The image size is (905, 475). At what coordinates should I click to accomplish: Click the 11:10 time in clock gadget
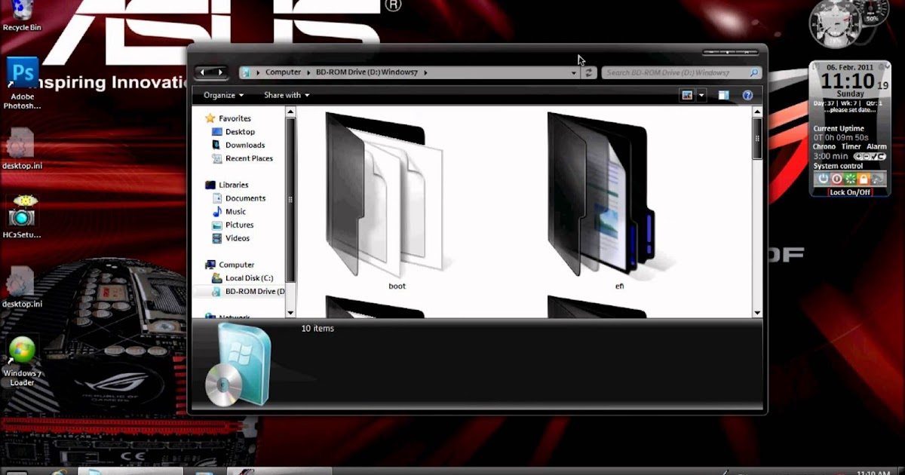[x=848, y=81]
